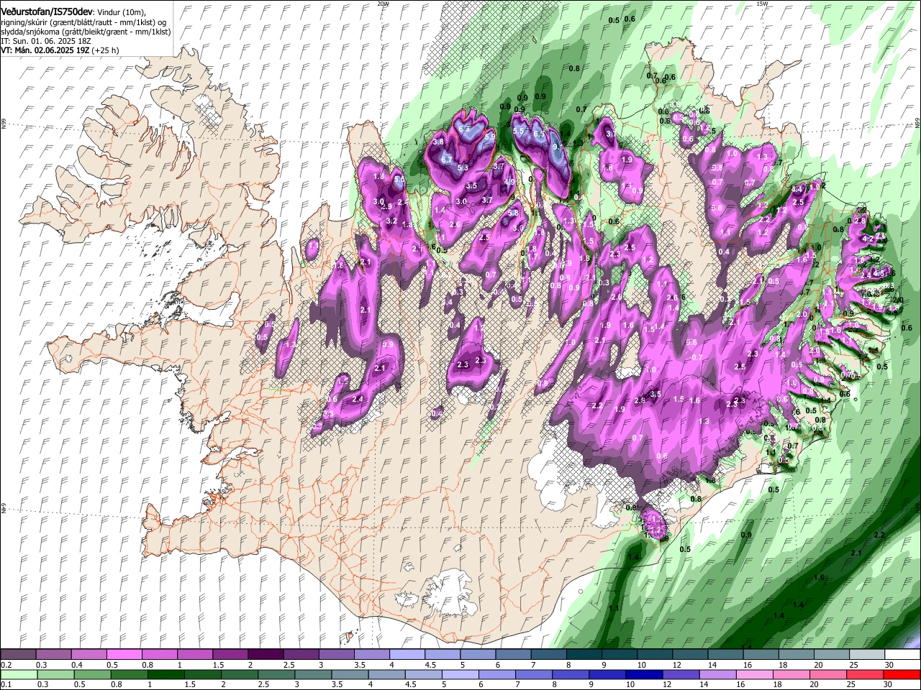
Task: Click the 5.3 snowfall value on the map
Action: 463,167
